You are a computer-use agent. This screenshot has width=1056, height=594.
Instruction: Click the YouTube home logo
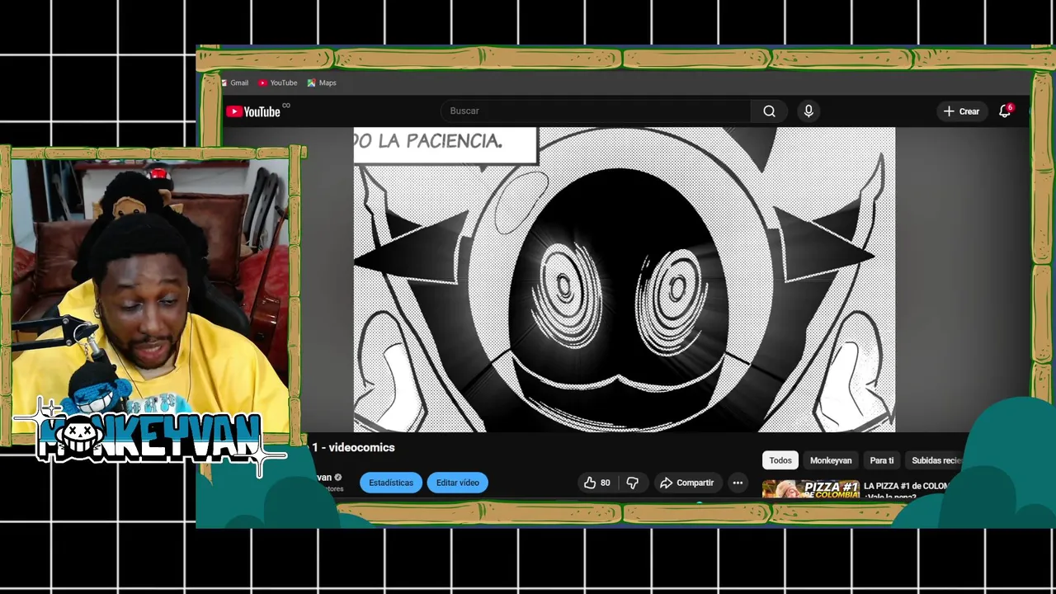253,111
